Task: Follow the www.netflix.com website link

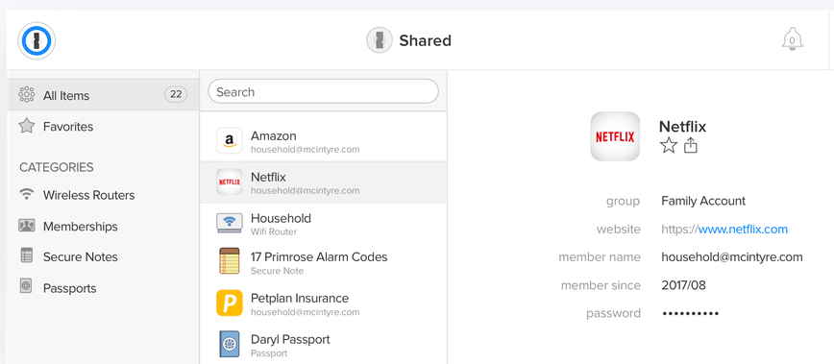Action: [743, 230]
